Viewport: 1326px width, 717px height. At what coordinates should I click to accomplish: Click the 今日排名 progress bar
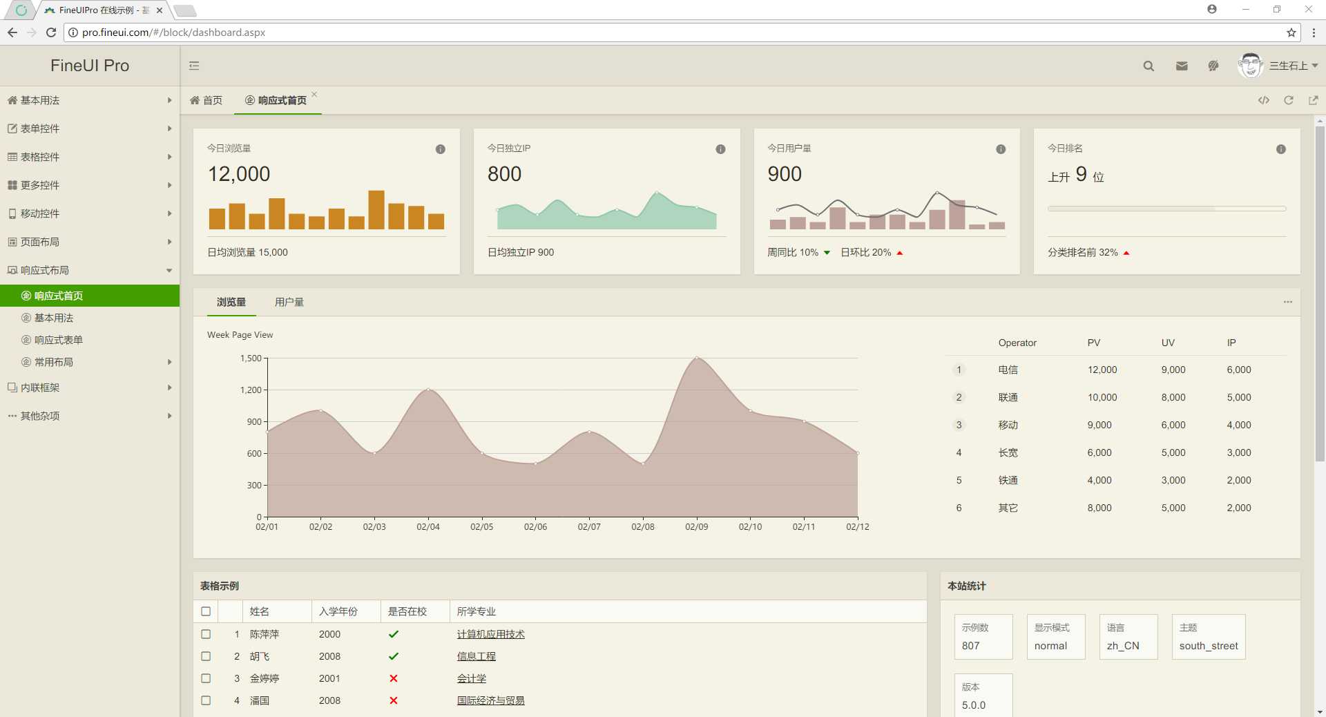(x=1166, y=209)
